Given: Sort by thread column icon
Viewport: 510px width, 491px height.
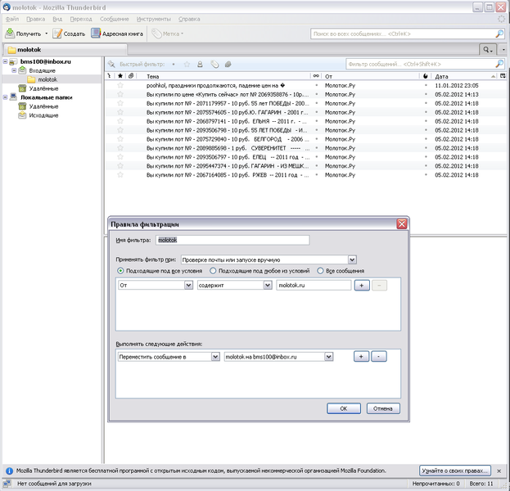Looking at the screenshot, I should click(x=109, y=76).
